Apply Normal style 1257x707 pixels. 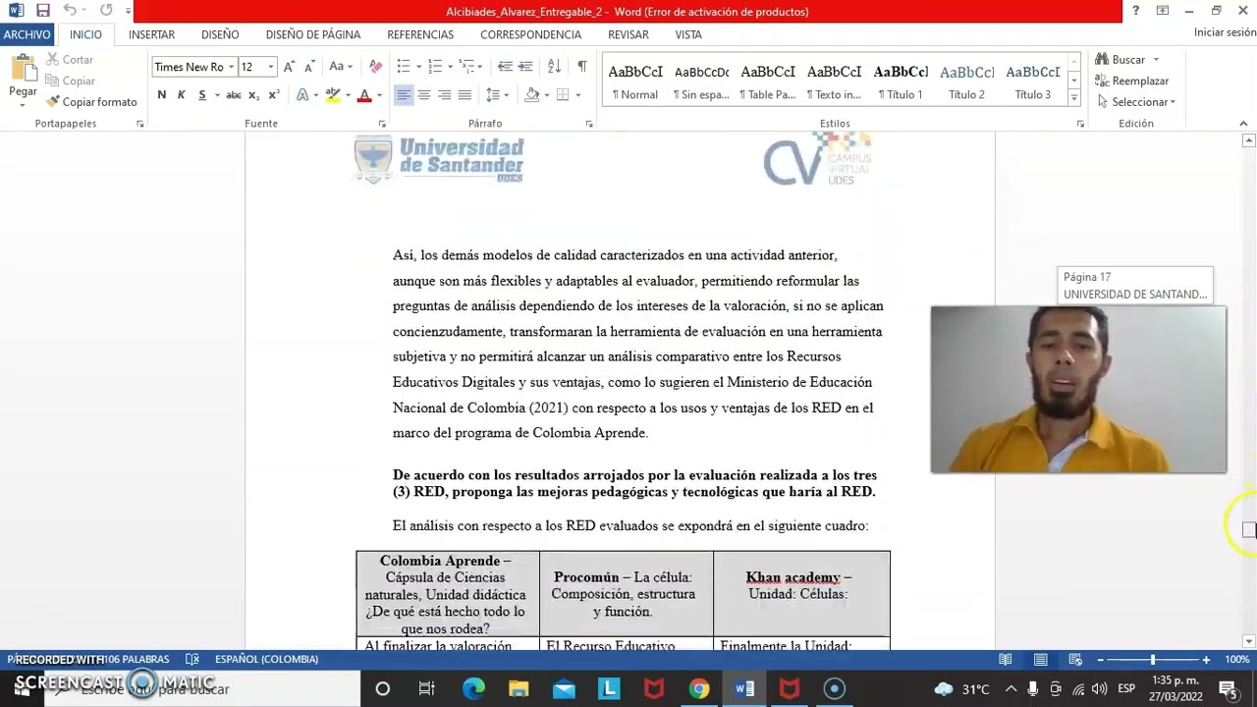point(635,81)
